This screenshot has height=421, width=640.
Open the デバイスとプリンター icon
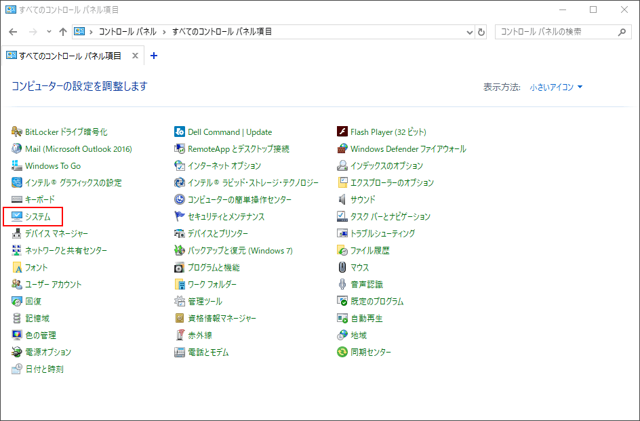(180, 234)
